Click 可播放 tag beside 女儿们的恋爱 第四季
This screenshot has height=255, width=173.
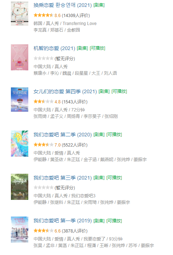pos(119,91)
